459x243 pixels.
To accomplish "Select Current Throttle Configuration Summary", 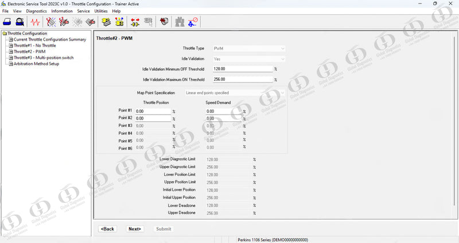I will click(50, 40).
